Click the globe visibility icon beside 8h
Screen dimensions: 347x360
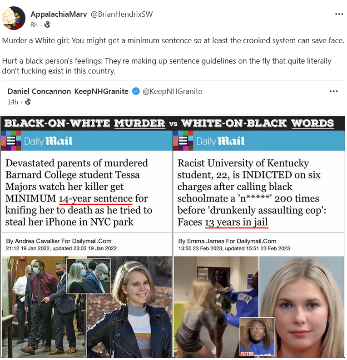(47, 25)
